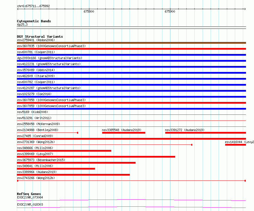This screenshot has width=254, height=211.
Task: Select esv3675973 (Besenbacher2015) label
Action: click(41, 160)
